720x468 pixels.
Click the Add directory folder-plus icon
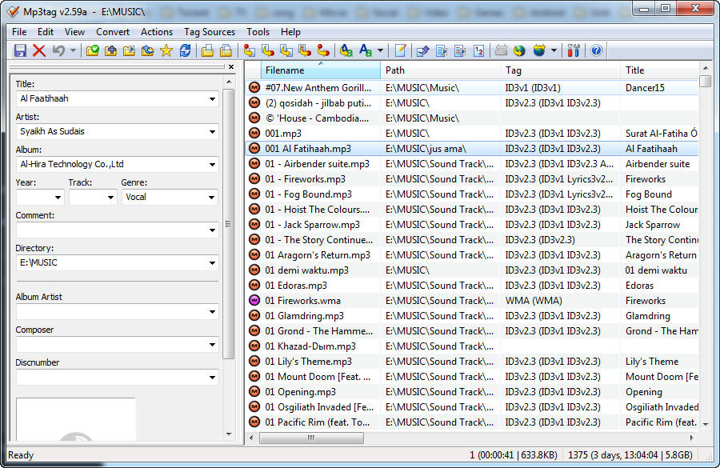tap(110, 50)
